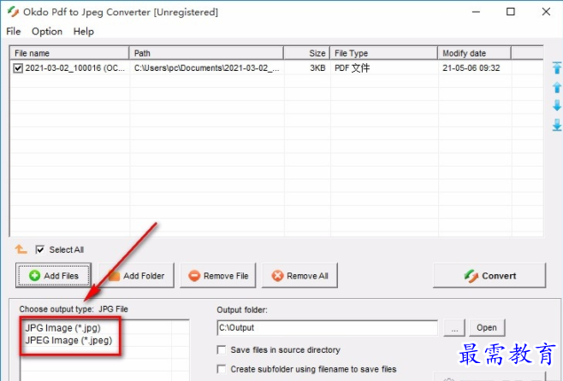The image size is (563, 381).
Task: Enable Save files in source directory
Action: [222, 349]
